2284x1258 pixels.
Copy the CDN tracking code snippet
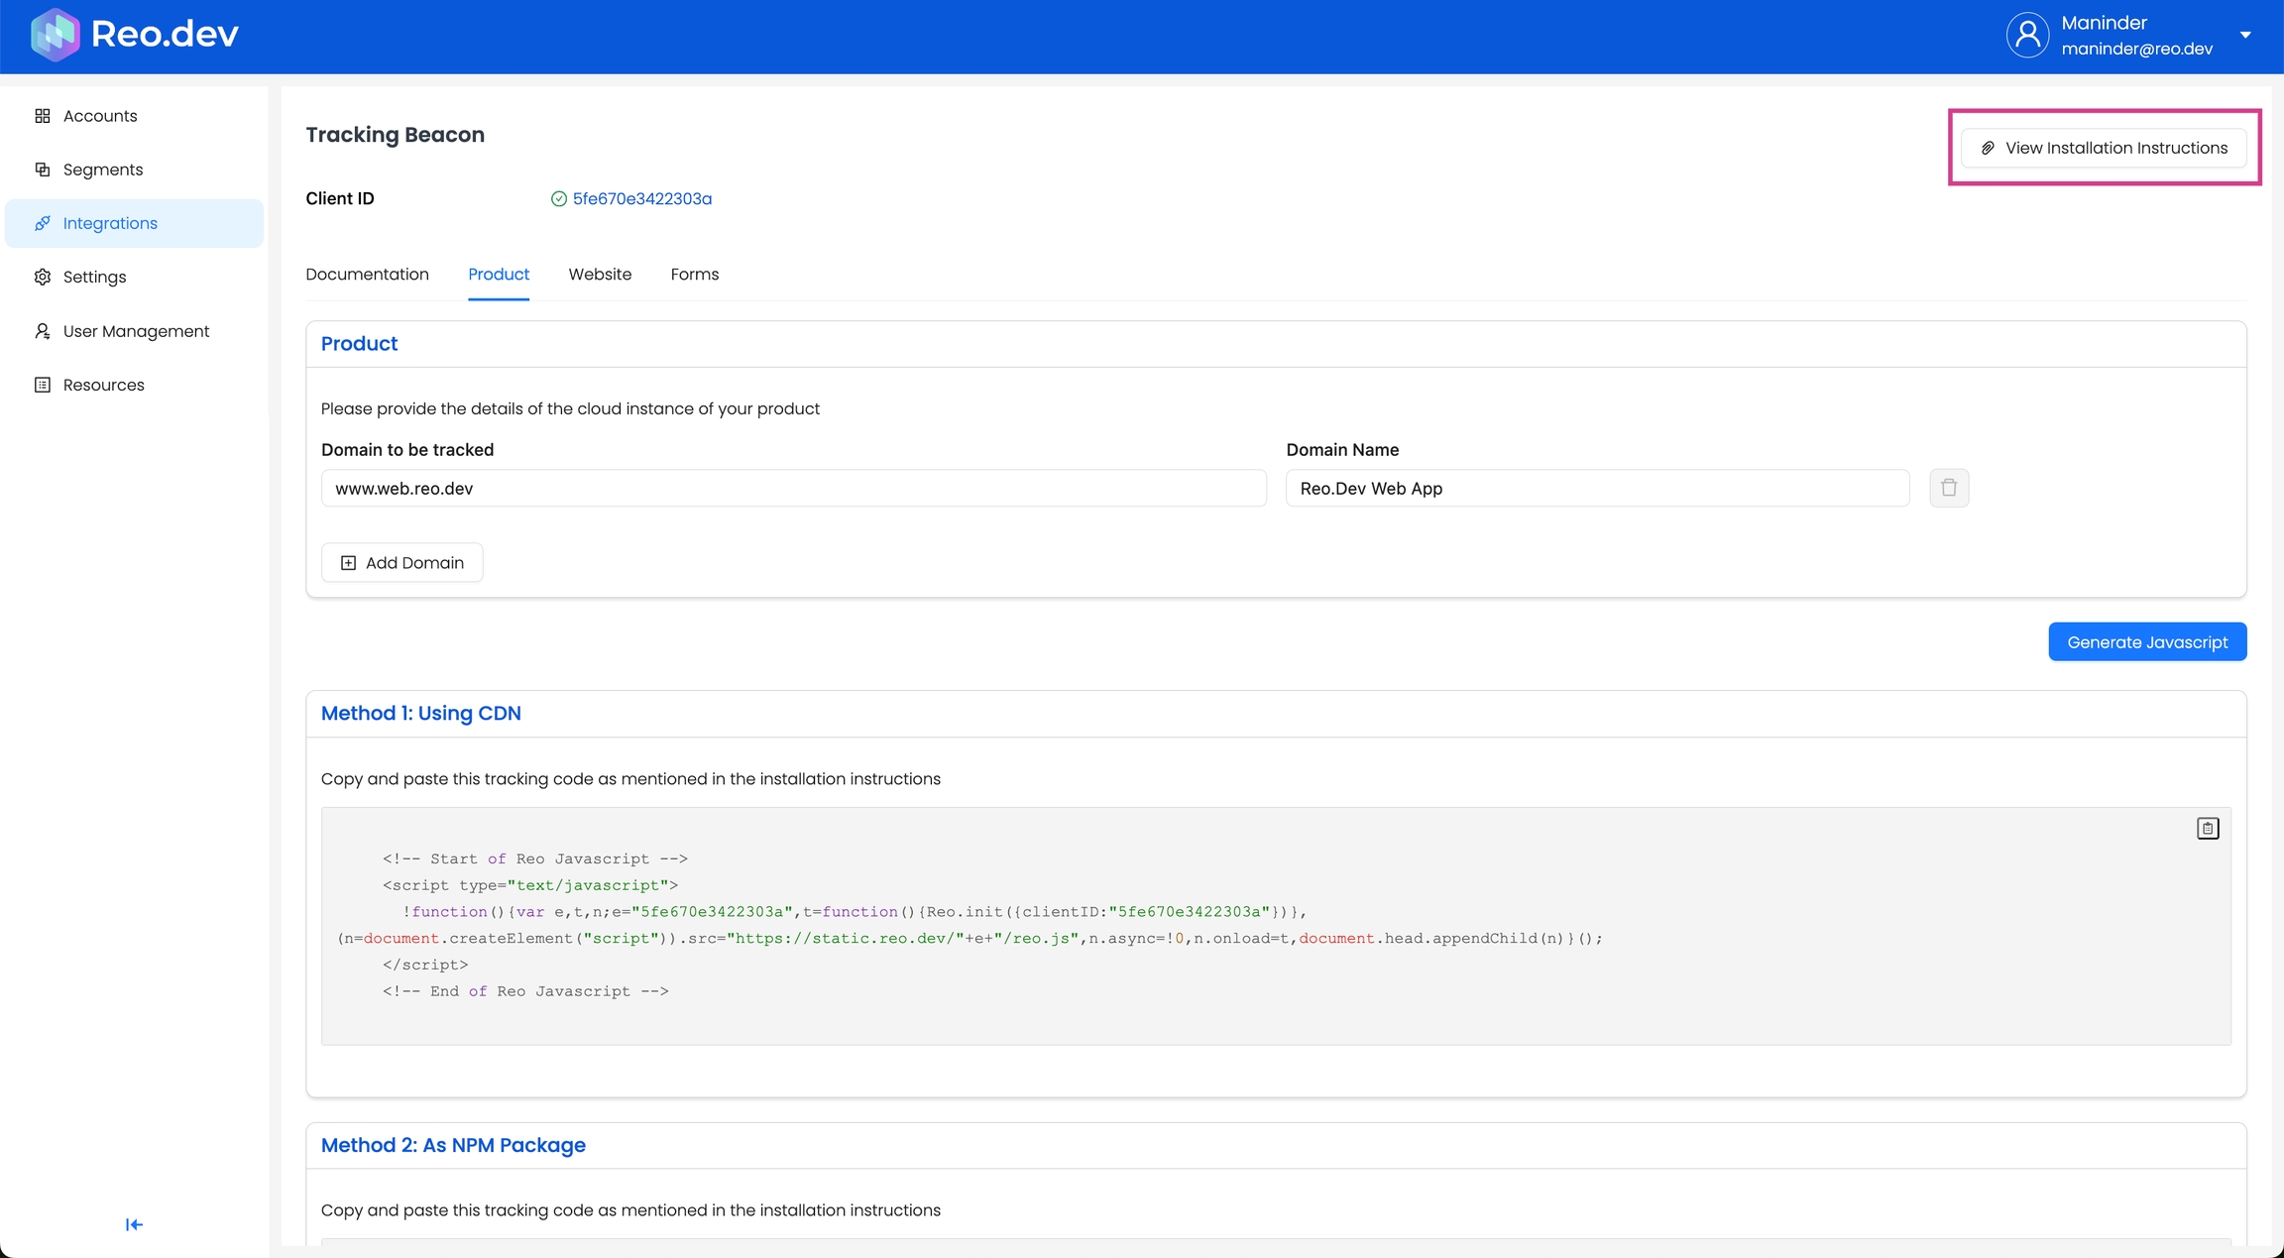[2207, 829]
